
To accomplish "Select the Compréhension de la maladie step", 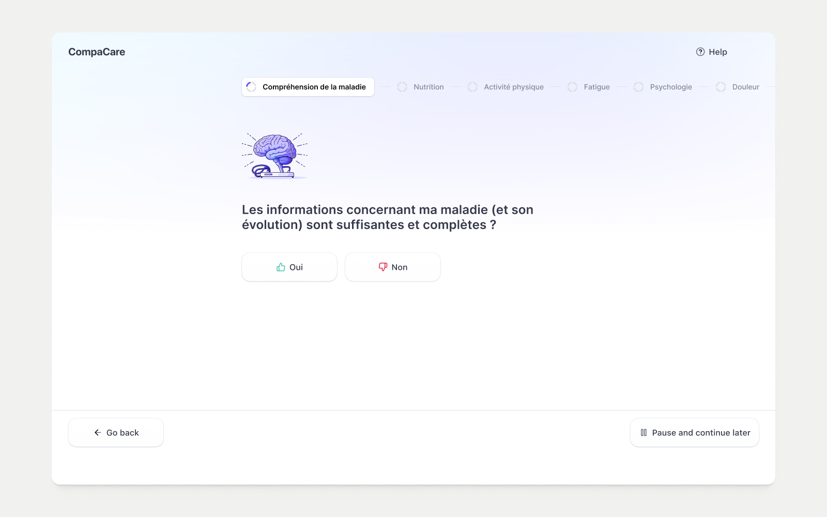I will pos(308,87).
